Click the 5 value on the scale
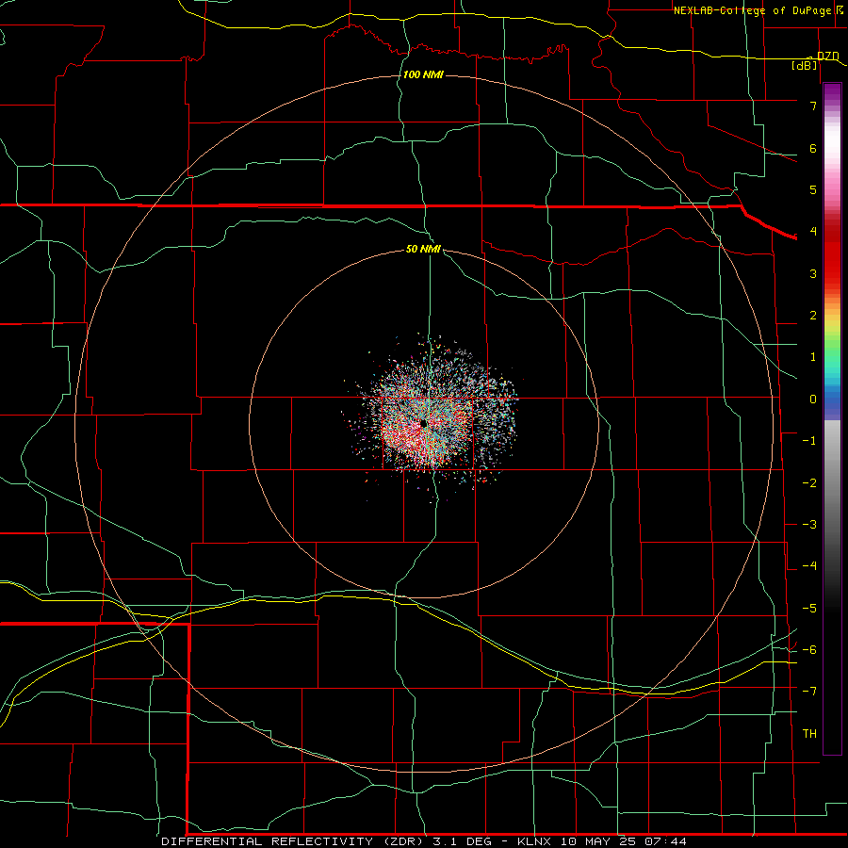The width and height of the screenshot is (848, 848). (813, 189)
